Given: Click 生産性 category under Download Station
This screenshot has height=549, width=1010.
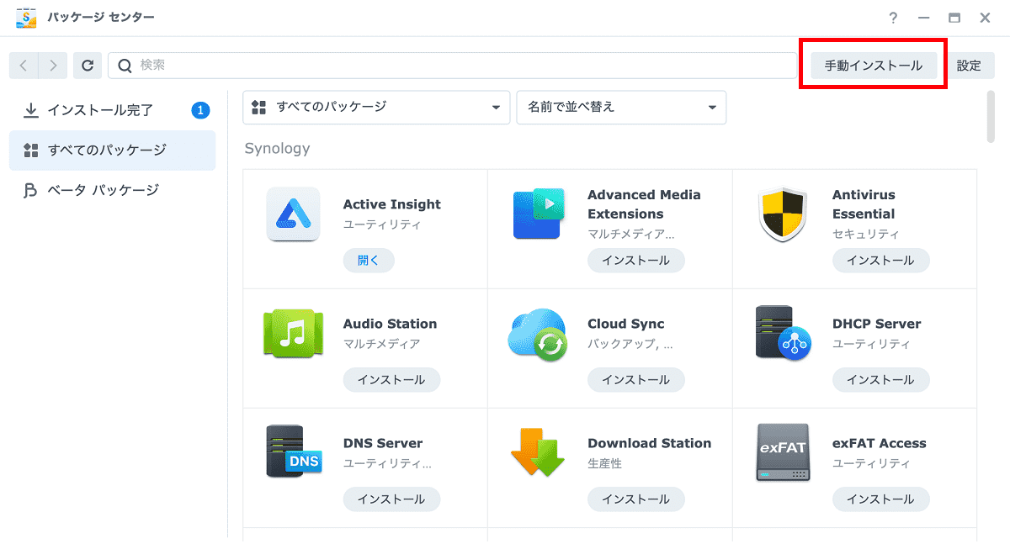Looking at the screenshot, I should click(604, 463).
